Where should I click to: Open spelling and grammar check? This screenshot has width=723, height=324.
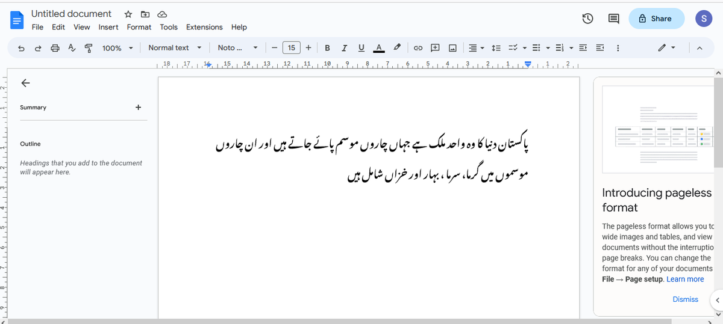pos(72,48)
